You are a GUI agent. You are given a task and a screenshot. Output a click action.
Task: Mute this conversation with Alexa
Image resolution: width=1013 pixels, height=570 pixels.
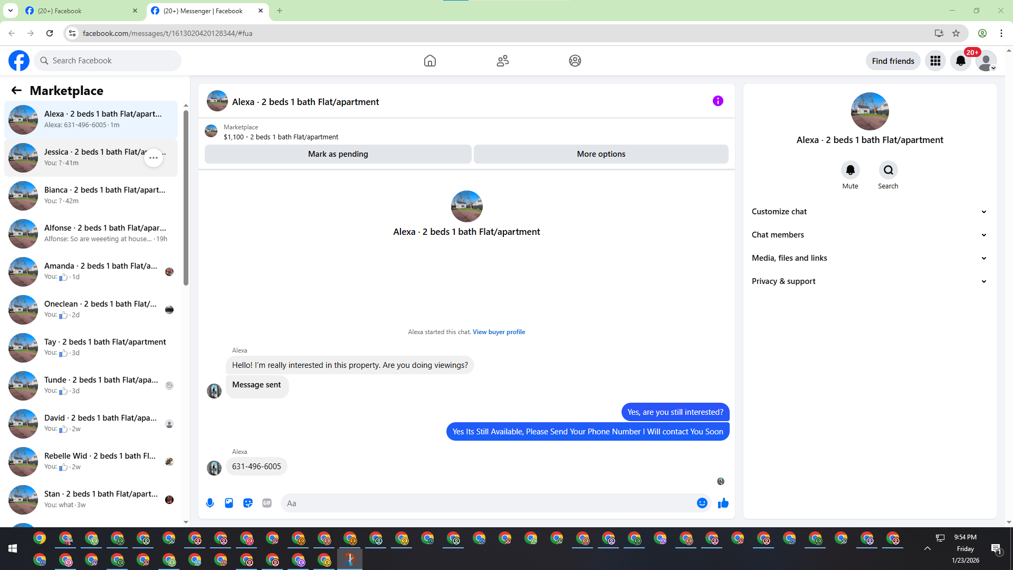pos(850,170)
